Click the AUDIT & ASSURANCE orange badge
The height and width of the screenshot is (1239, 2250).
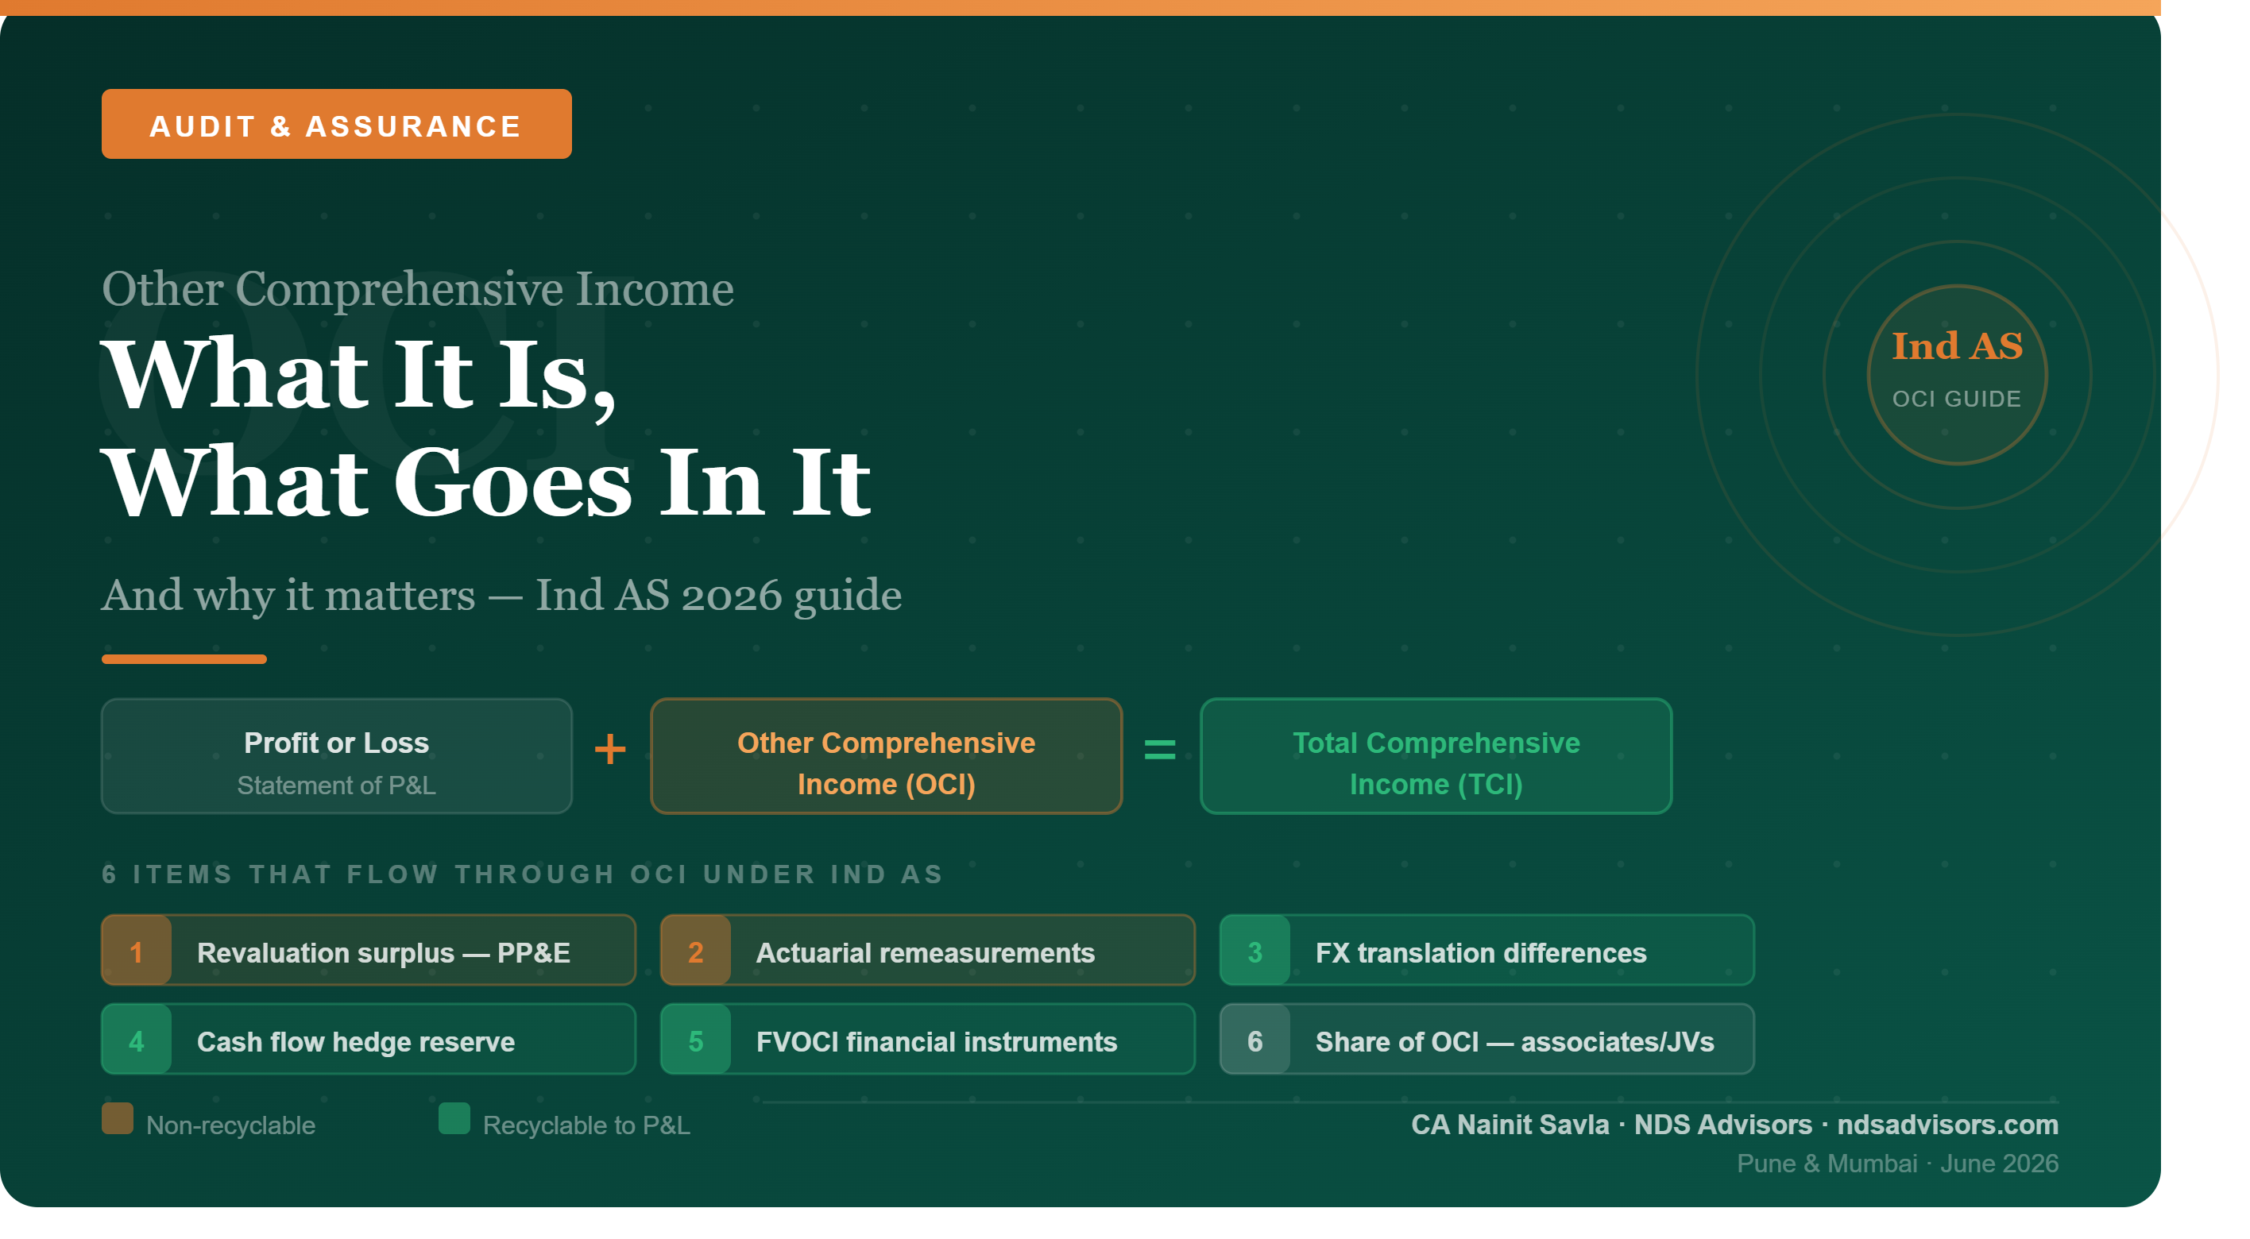(x=336, y=124)
